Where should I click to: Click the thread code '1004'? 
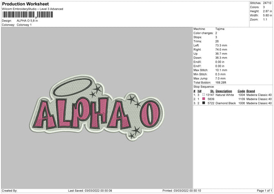coord(242,95)
